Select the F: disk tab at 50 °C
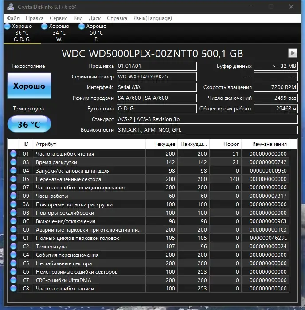Image resolution: width=305 pixels, height=310 pixels. coord(96,33)
